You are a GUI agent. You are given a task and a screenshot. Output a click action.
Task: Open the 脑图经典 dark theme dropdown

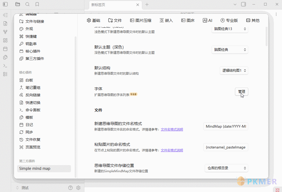click(230, 50)
